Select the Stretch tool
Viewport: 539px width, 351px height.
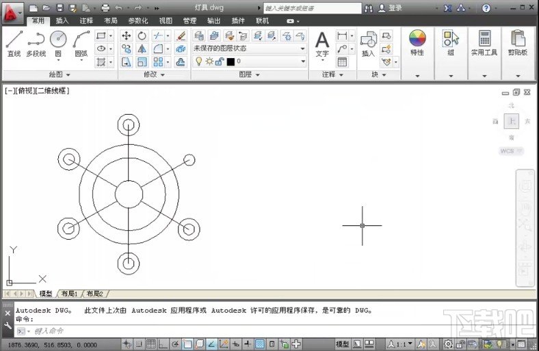126,62
